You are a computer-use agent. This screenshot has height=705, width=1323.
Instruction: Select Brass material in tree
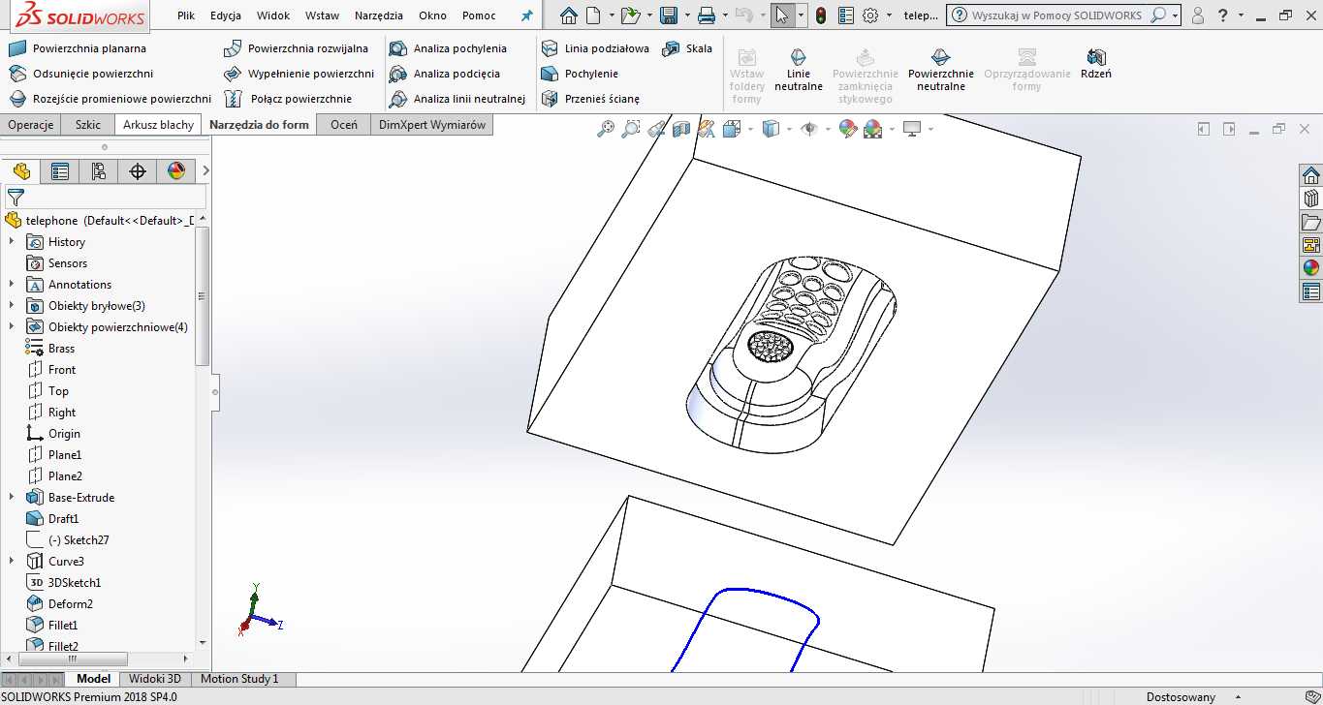point(61,349)
